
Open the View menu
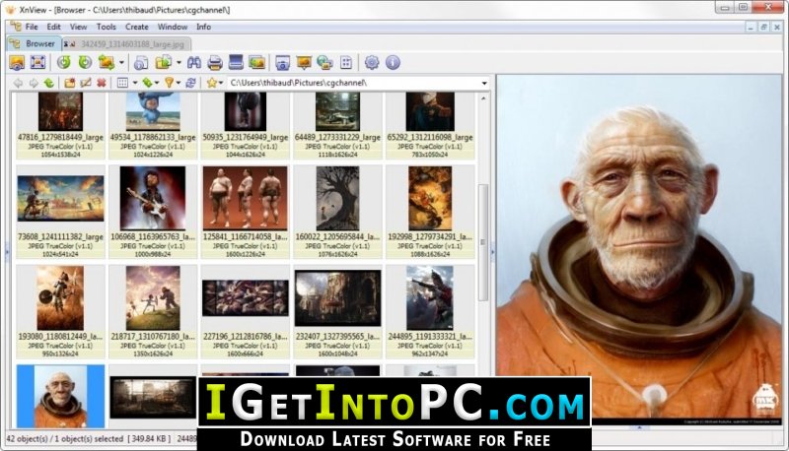(78, 28)
